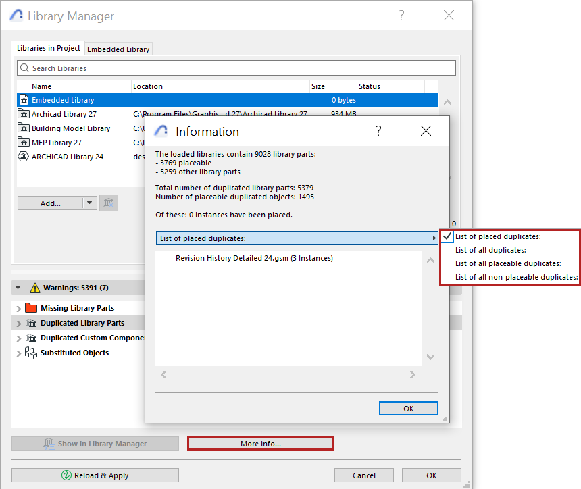Click the Cancel button

(x=364, y=475)
